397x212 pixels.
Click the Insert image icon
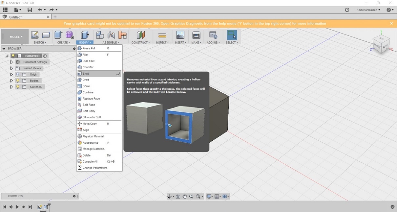pyautogui.click(x=180, y=35)
